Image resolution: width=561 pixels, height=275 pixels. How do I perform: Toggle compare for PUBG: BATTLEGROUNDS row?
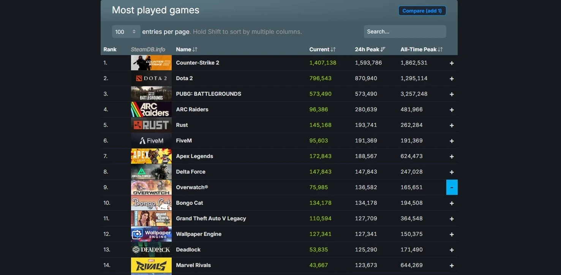[x=452, y=94]
